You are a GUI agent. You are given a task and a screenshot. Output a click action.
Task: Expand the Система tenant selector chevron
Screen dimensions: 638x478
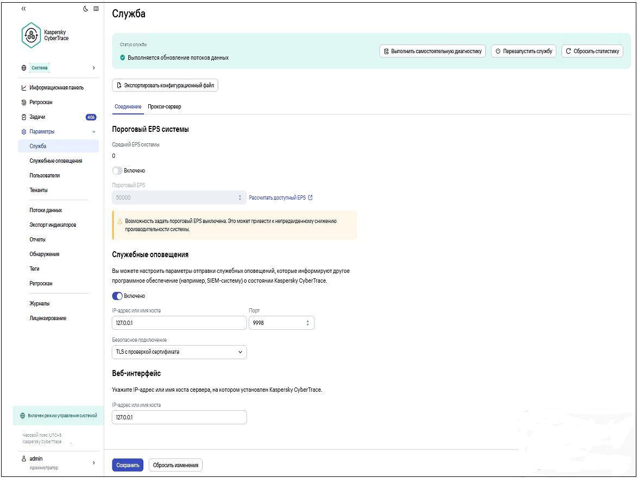[93, 68]
